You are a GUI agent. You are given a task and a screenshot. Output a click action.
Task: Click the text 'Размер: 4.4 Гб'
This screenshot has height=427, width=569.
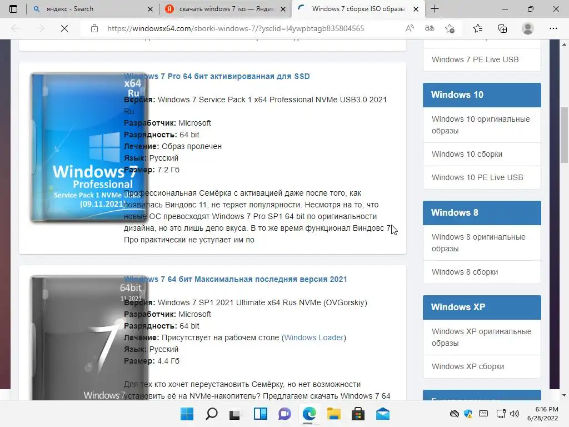(152, 361)
